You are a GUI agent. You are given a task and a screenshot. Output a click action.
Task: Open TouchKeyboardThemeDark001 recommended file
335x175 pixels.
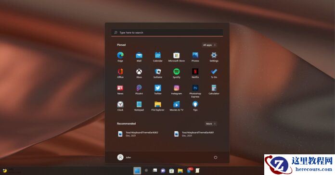(194, 134)
